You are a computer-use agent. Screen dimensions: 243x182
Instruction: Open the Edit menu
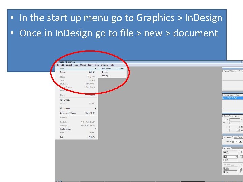point(62,65)
